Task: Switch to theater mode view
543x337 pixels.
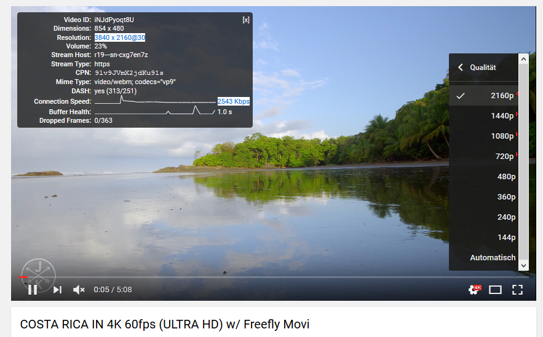Action: coord(495,290)
